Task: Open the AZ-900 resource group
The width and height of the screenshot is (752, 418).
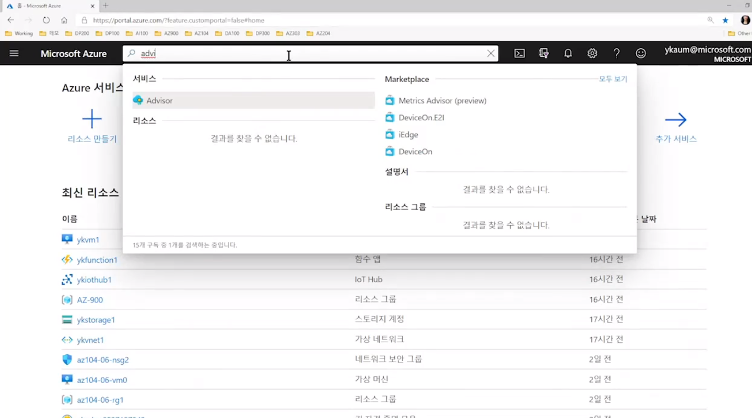Action: tap(90, 300)
